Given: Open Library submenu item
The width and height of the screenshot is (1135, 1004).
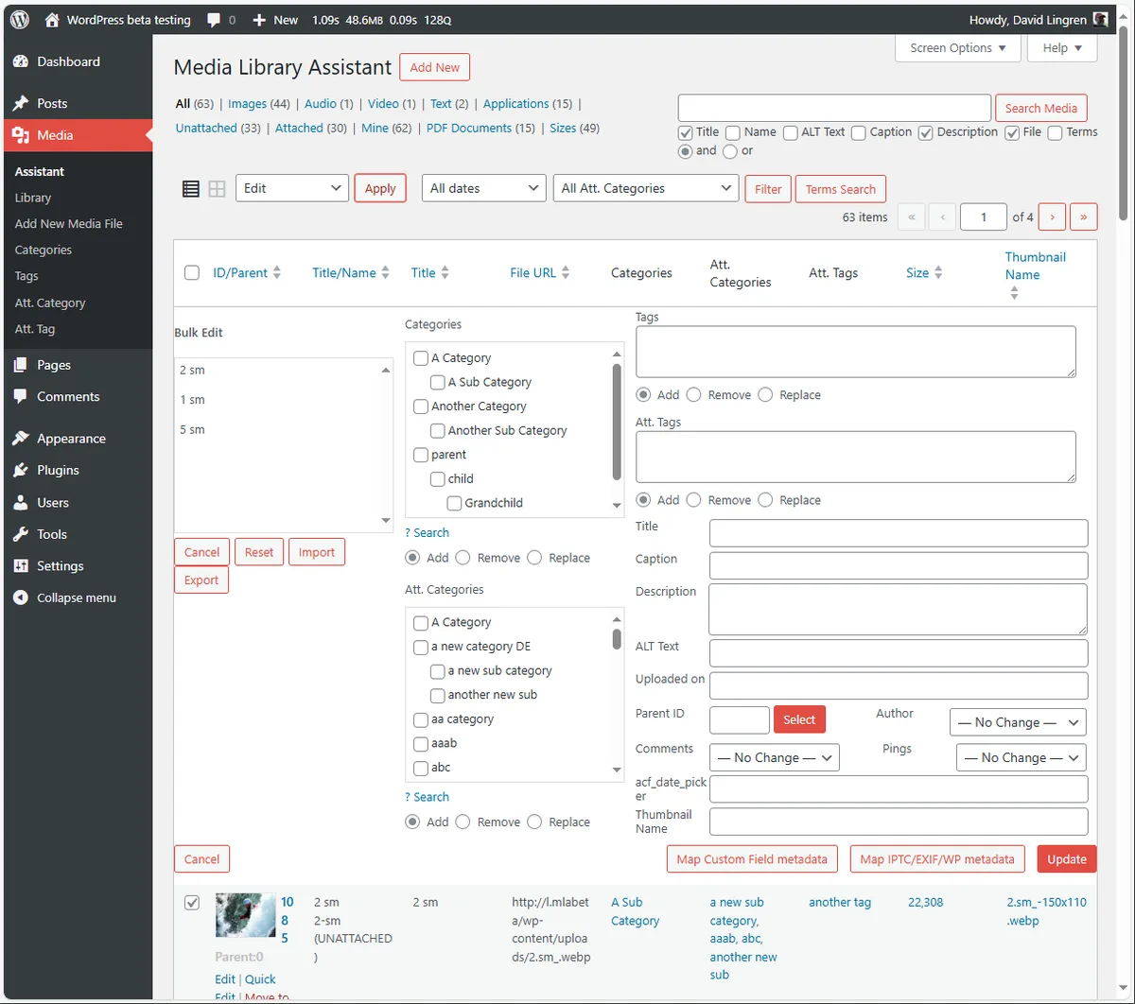Looking at the screenshot, I should [33, 198].
